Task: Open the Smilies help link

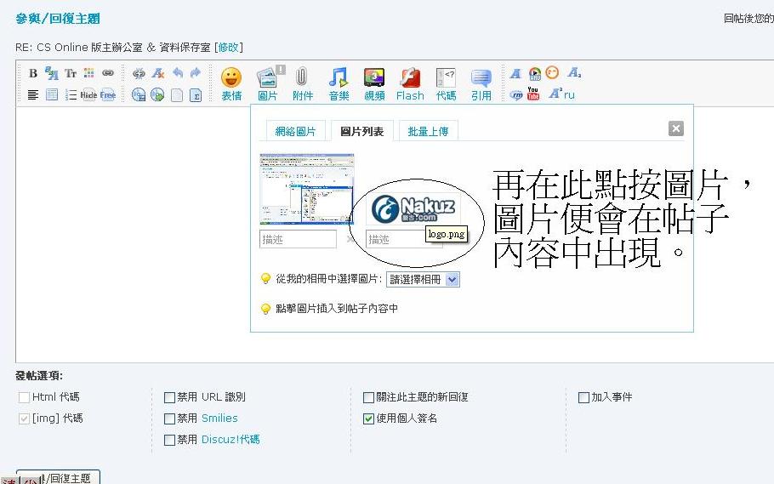Action: point(219,418)
